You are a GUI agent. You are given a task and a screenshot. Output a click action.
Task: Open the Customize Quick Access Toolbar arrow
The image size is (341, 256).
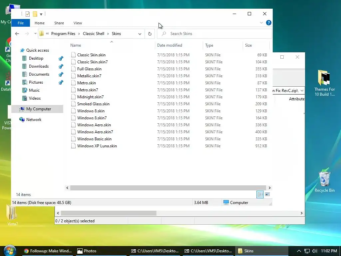(x=41, y=14)
